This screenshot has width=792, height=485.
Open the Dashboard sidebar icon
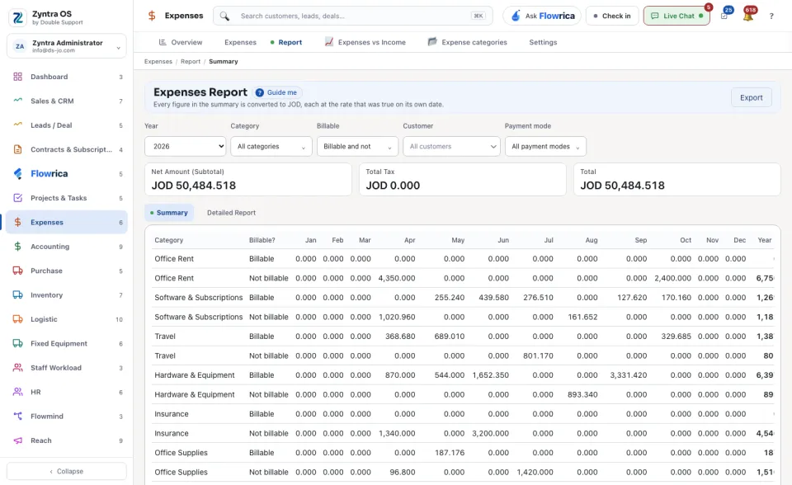coord(17,77)
